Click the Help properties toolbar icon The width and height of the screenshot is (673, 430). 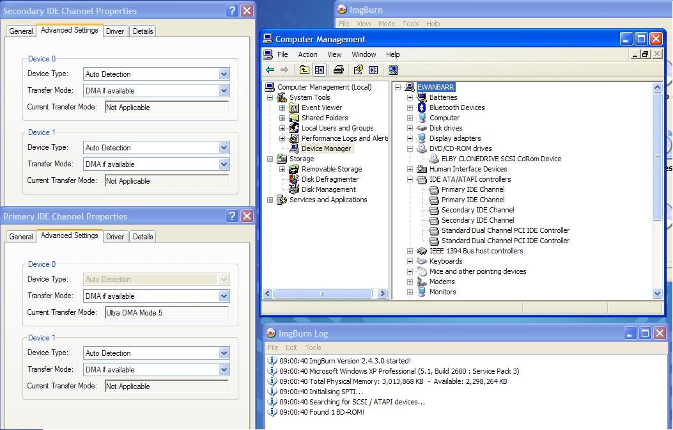(359, 70)
